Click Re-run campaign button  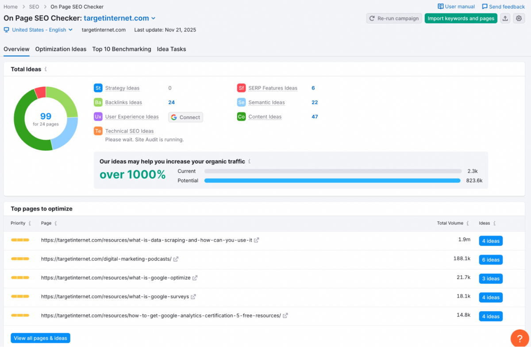pyautogui.click(x=394, y=19)
